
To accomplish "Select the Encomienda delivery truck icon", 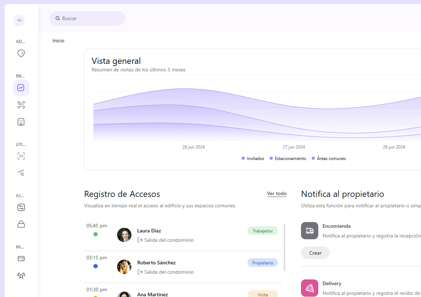I will coord(309,231).
